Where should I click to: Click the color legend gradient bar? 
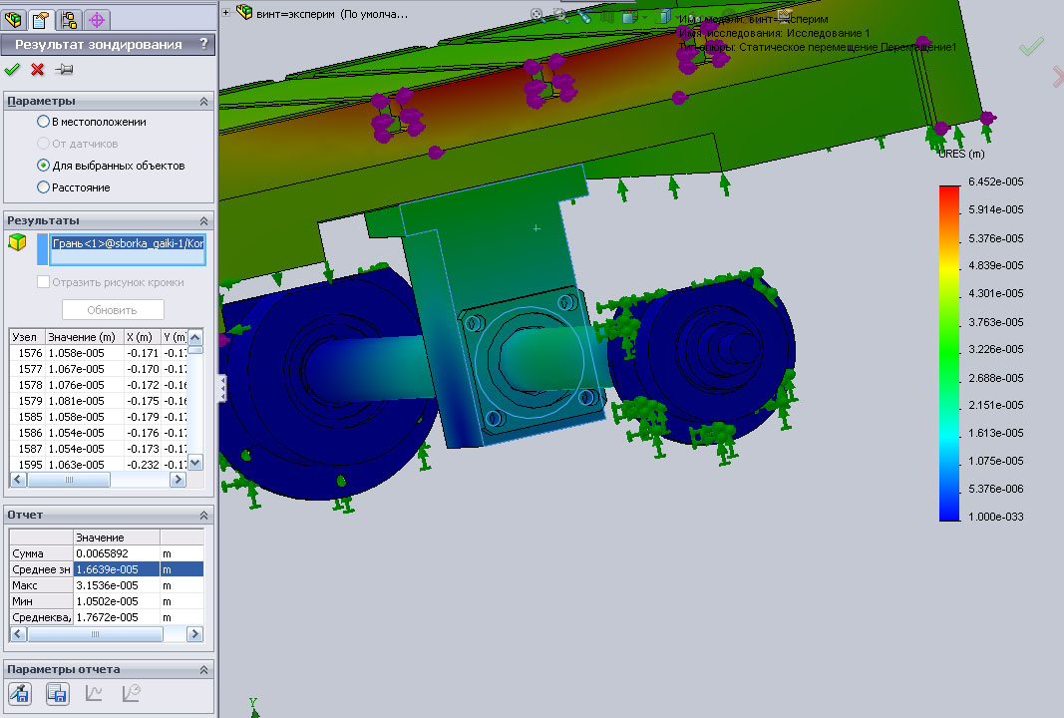(x=949, y=353)
